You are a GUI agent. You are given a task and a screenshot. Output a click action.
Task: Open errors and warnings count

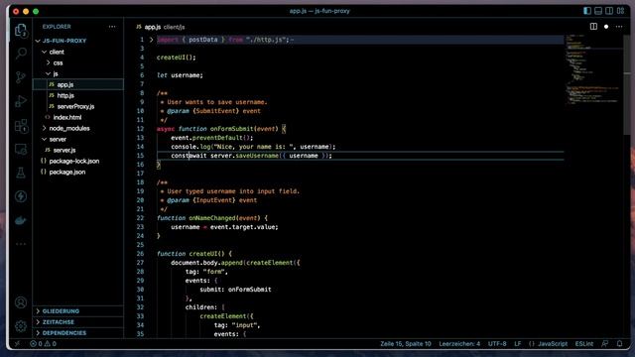(x=43, y=344)
